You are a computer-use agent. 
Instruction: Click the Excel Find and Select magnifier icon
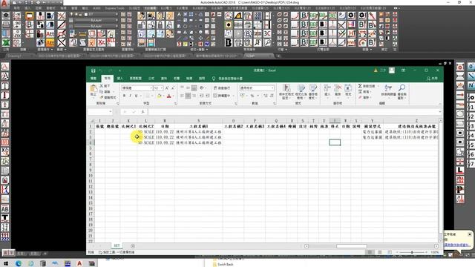(402, 88)
